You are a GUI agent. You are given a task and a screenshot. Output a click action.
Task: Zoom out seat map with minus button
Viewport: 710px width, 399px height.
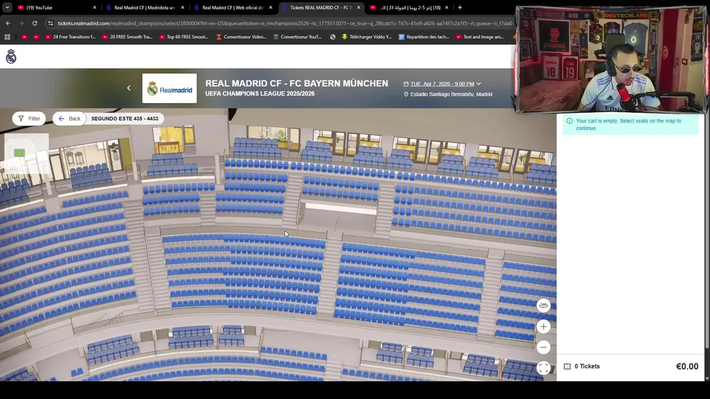click(544, 347)
